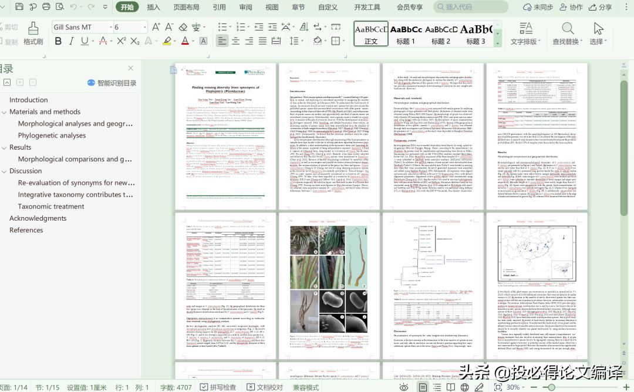Toggle Justify paragraph alignment

coord(263,41)
